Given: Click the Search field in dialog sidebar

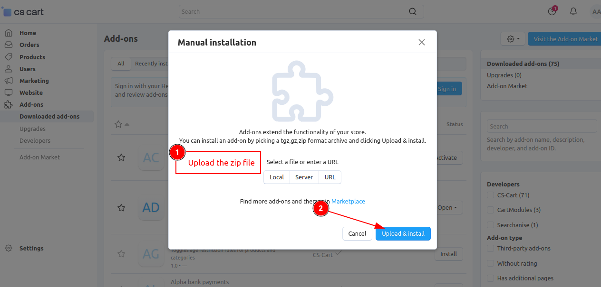Looking at the screenshot, I should click(x=542, y=126).
